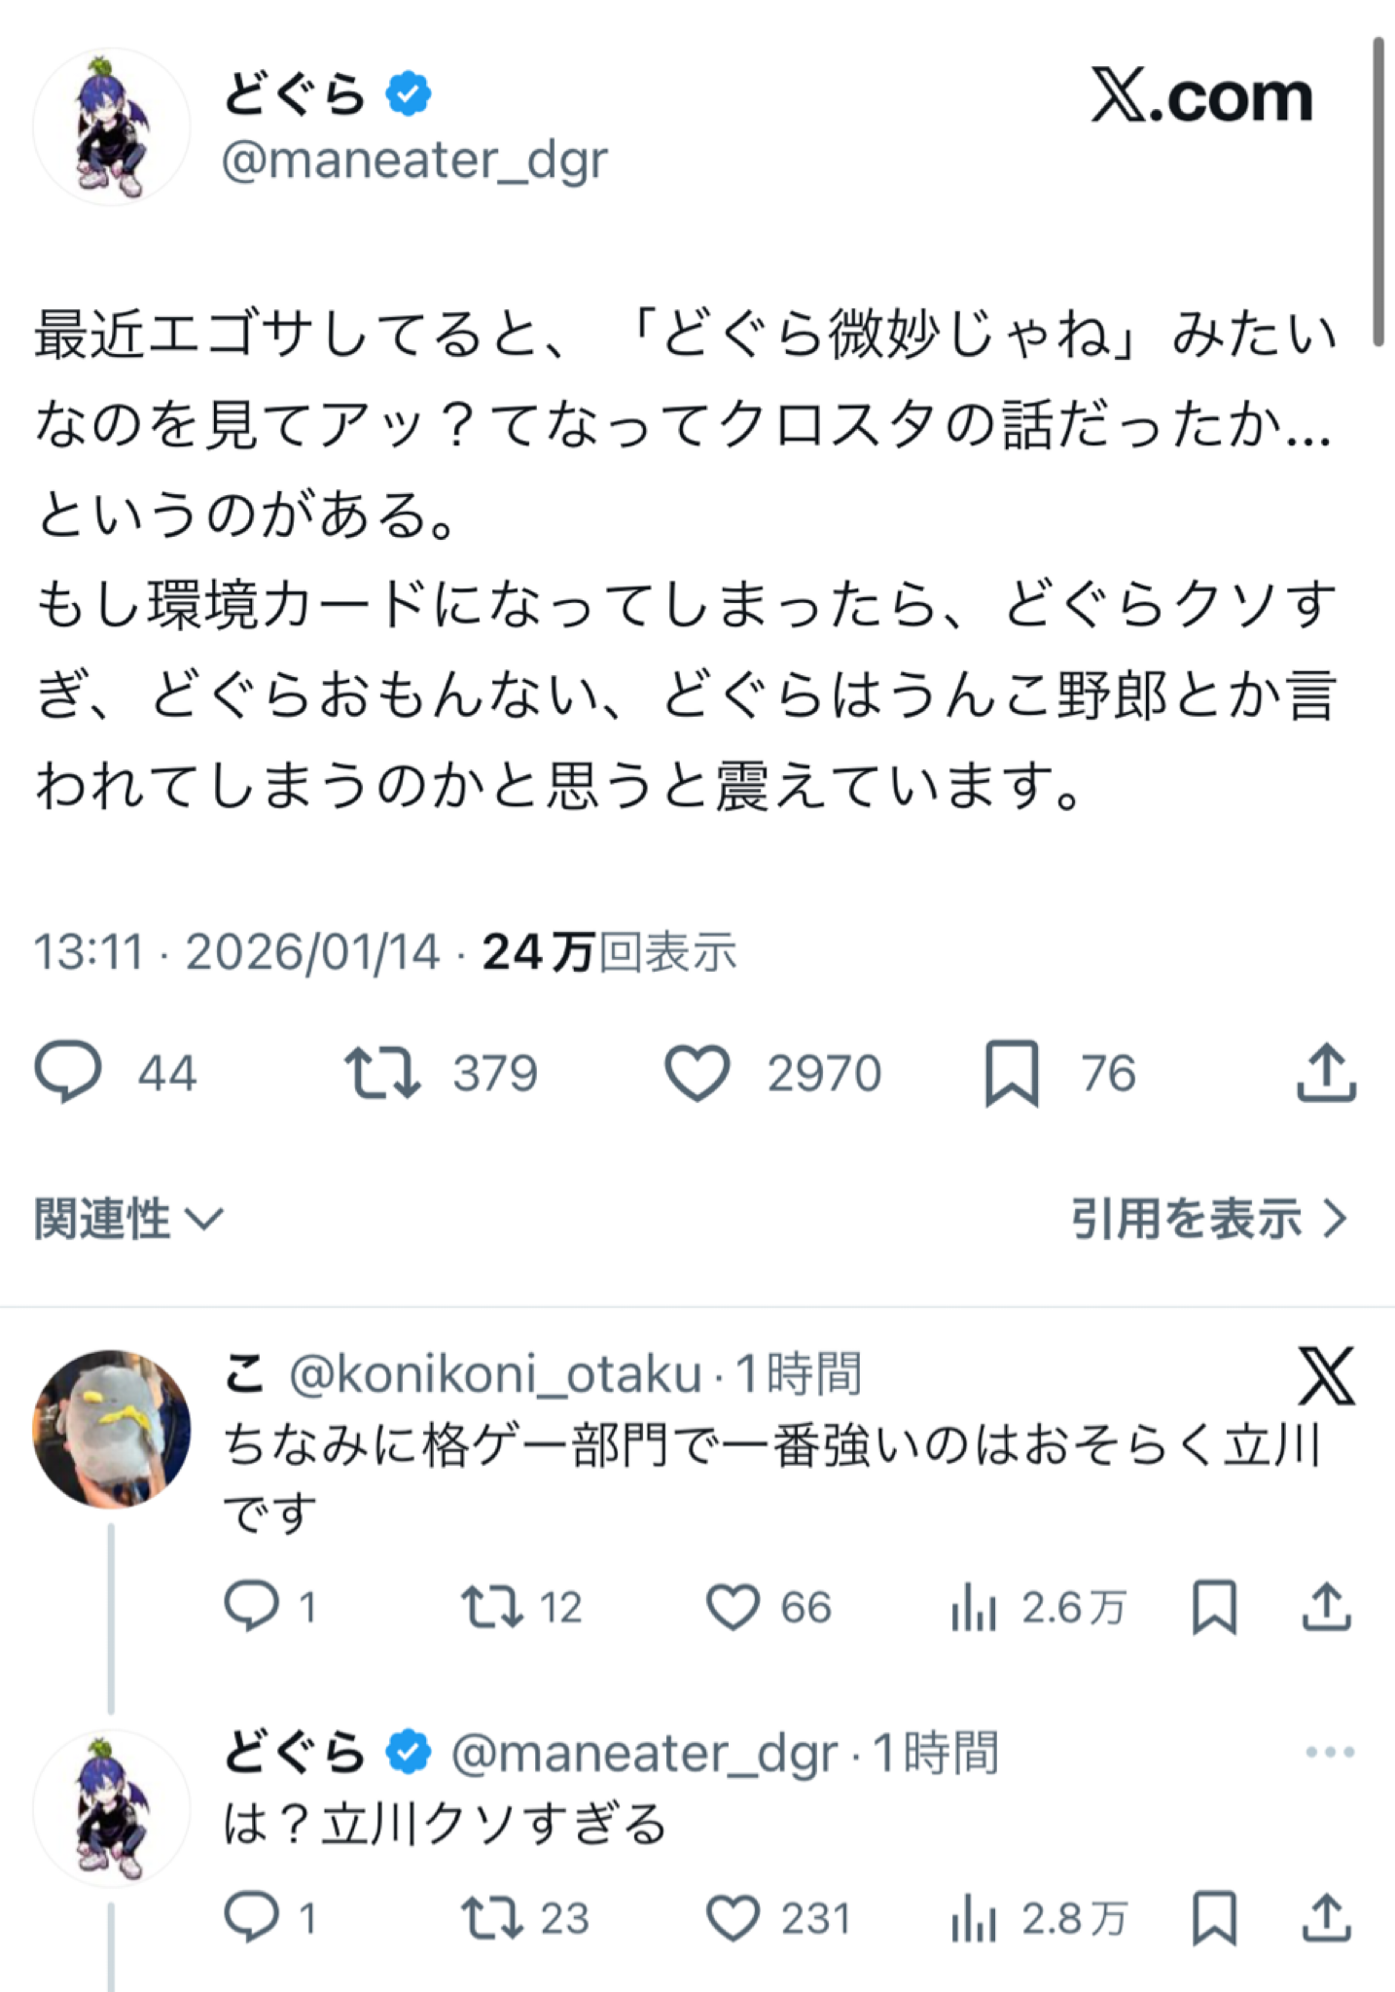Share konikoni_otaku's reply
Screen dimensions: 1395x1992
pos(1327,1606)
